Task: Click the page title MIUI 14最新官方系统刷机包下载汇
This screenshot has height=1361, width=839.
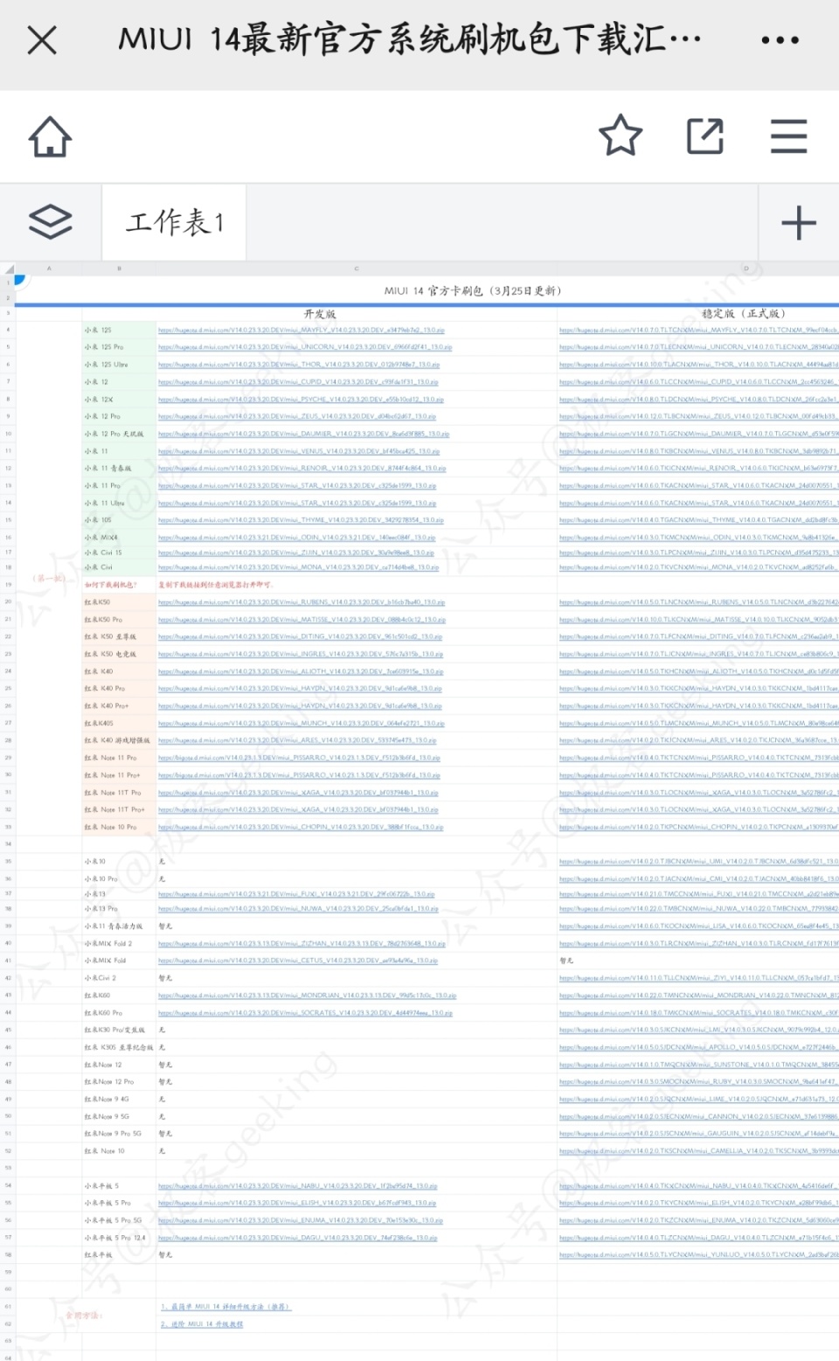Action: [409, 40]
